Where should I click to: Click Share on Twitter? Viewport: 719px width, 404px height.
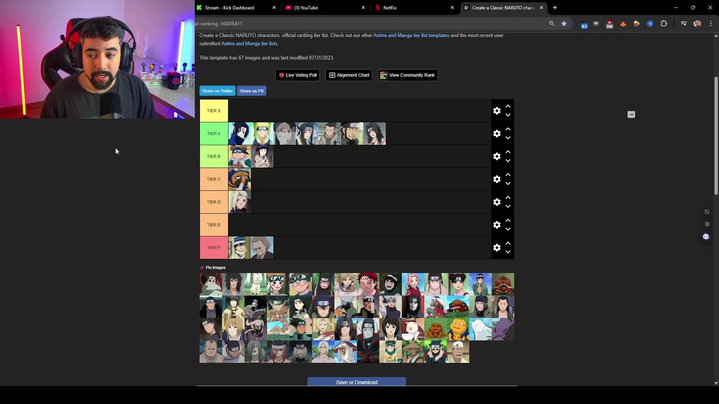(217, 91)
